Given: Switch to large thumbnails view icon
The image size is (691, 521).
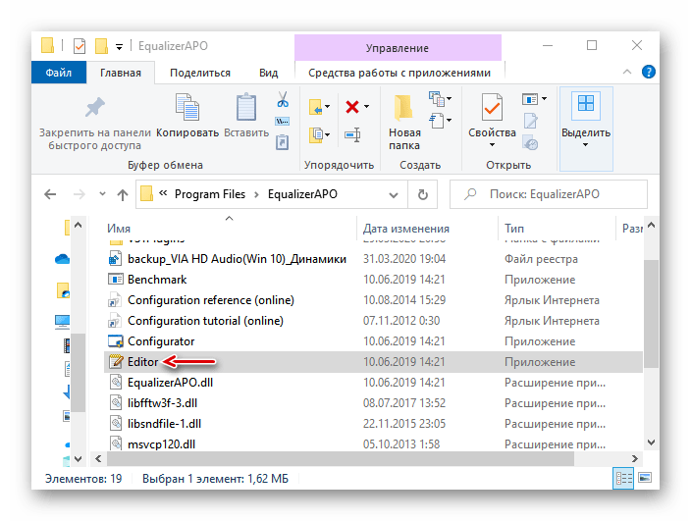Looking at the screenshot, I should click(x=645, y=478).
